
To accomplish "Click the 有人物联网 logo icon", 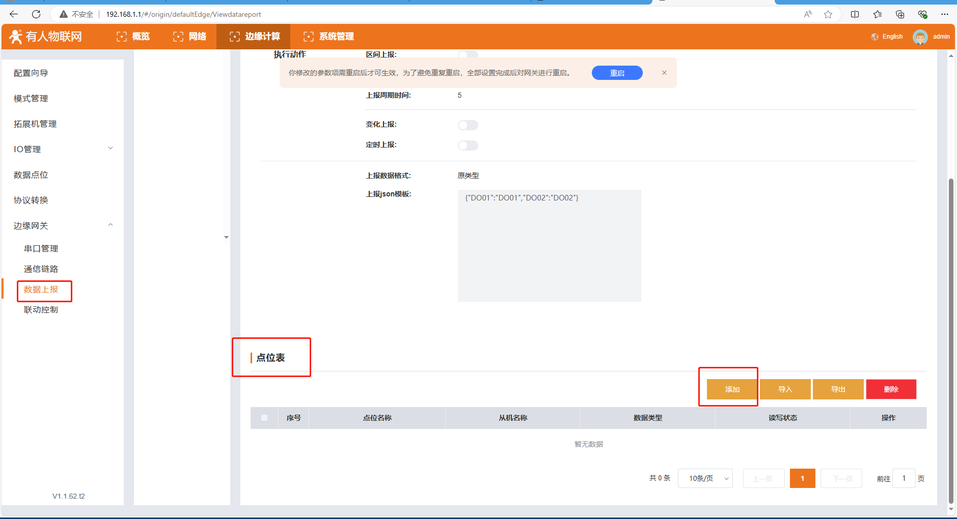I will 16,37.
